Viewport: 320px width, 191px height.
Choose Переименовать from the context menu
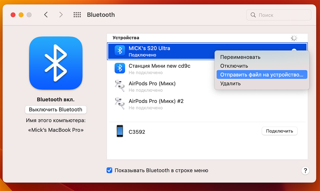[x=240, y=57]
